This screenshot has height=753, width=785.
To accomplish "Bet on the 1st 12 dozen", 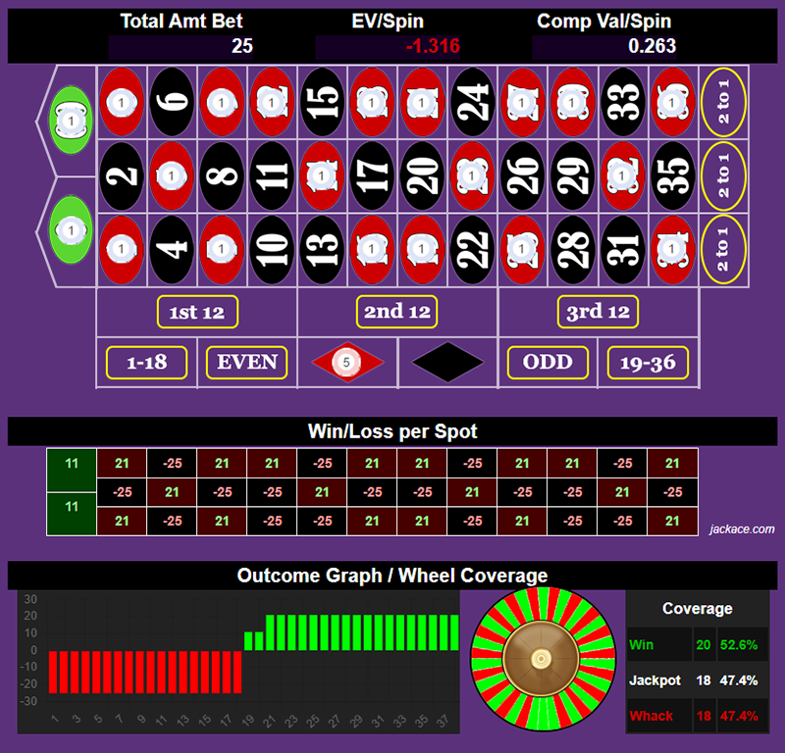I will [197, 312].
